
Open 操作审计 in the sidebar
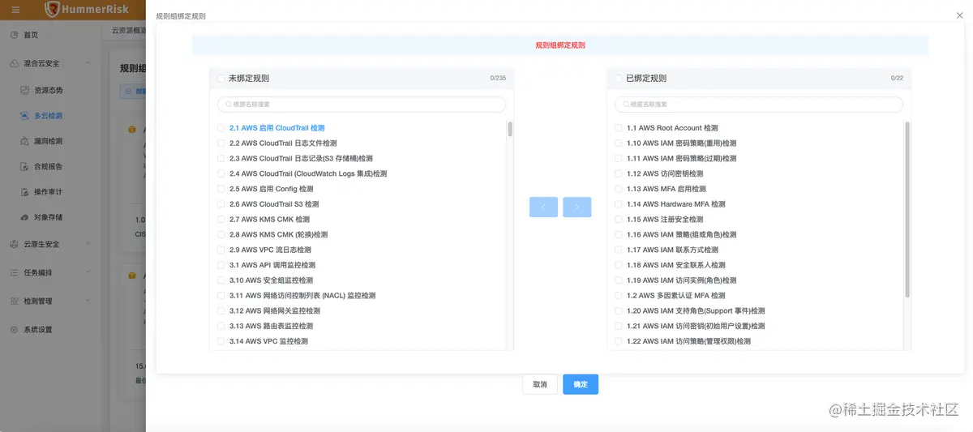(48, 192)
